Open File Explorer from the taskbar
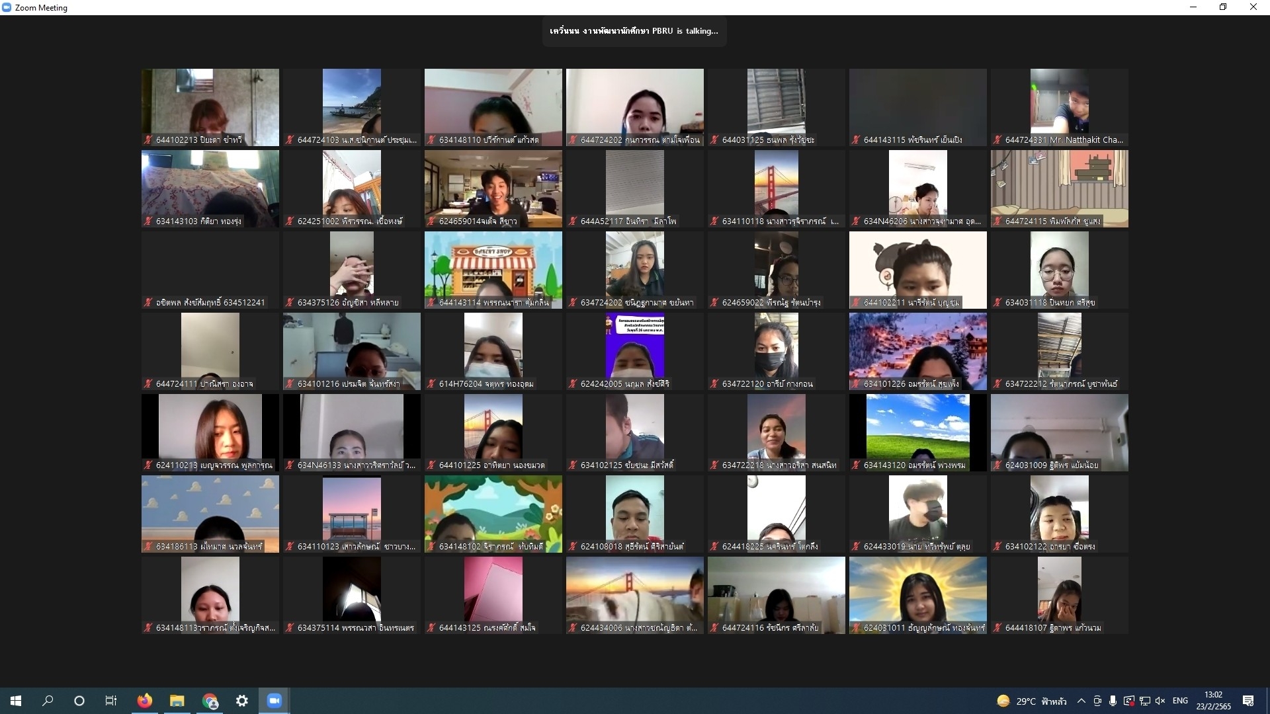 177,701
